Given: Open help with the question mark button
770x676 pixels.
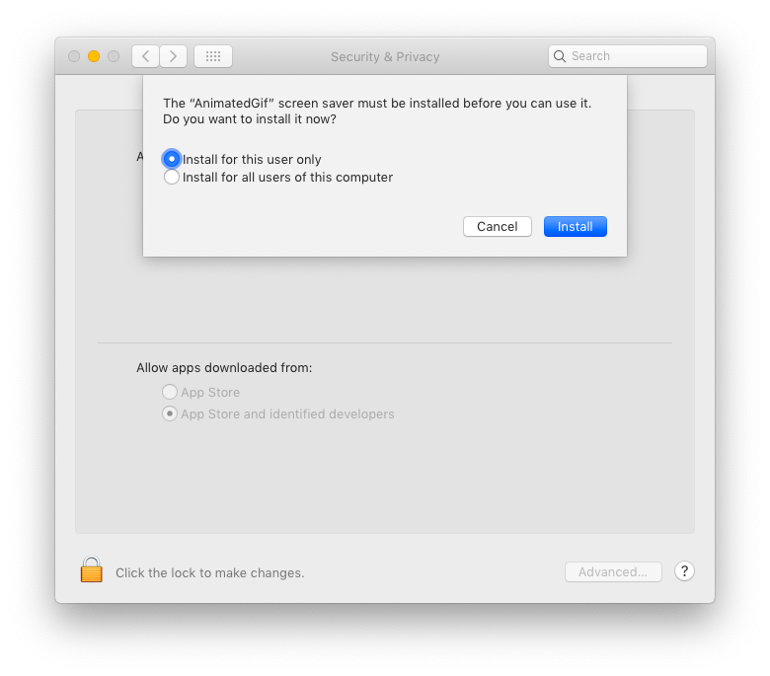Looking at the screenshot, I should coord(684,571).
